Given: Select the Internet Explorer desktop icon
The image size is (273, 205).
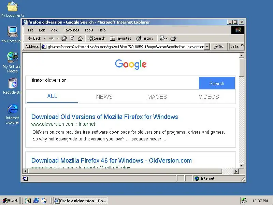Looking at the screenshot, I should pyautogui.click(x=12, y=114).
